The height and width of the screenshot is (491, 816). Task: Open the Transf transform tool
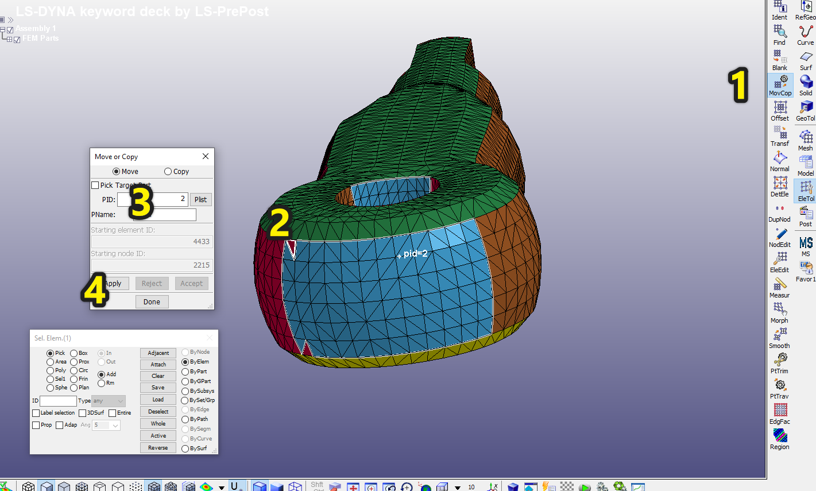(780, 136)
